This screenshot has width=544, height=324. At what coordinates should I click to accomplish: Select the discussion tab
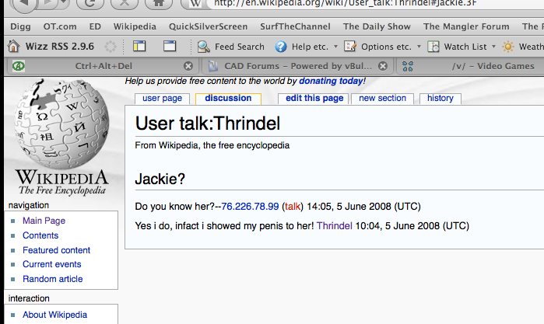228,99
